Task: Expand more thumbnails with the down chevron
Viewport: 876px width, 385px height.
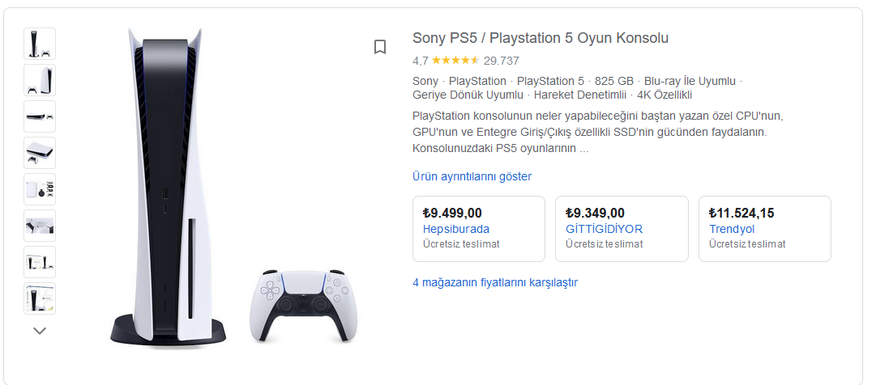Action: tap(40, 330)
